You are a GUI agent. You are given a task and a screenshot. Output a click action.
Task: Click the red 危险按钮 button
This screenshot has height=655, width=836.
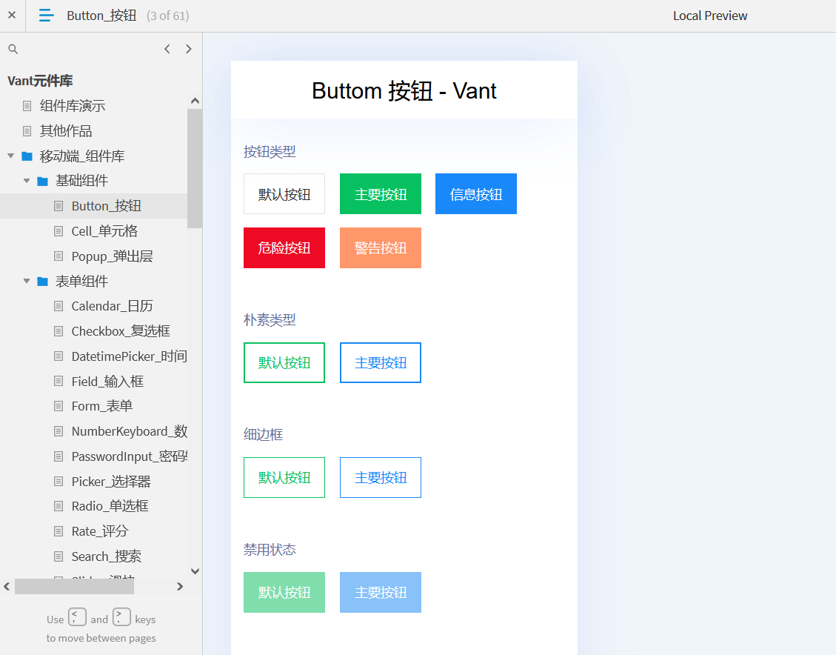click(284, 248)
